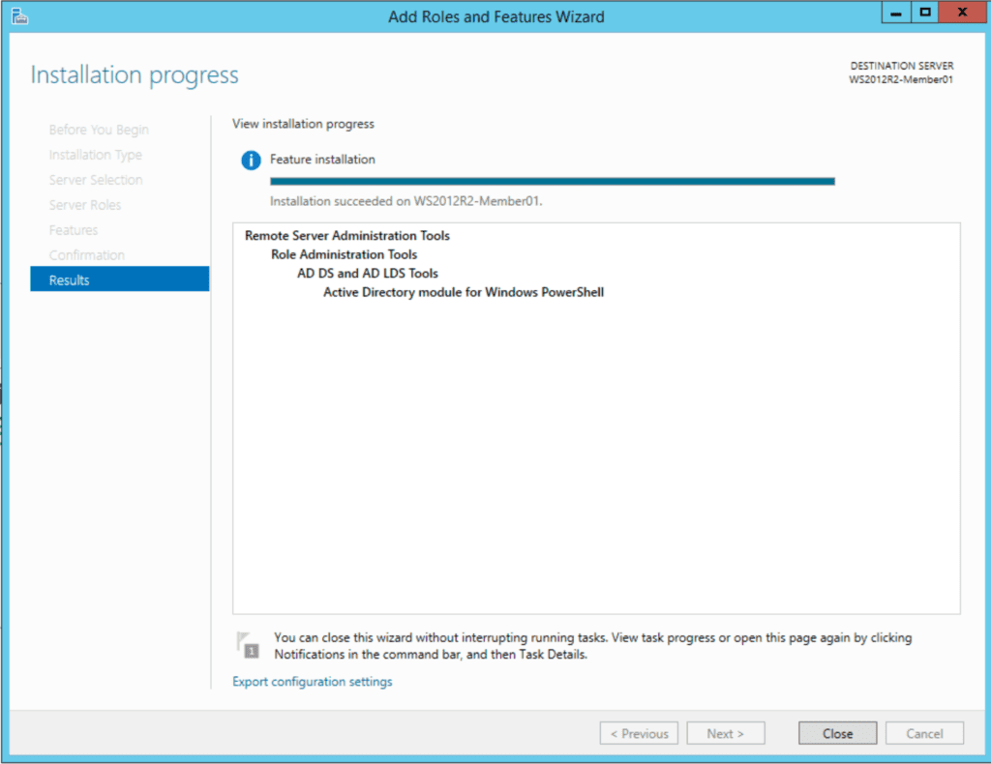
Task: Select AD DS and AD LDS Tools entry
Action: 367,273
